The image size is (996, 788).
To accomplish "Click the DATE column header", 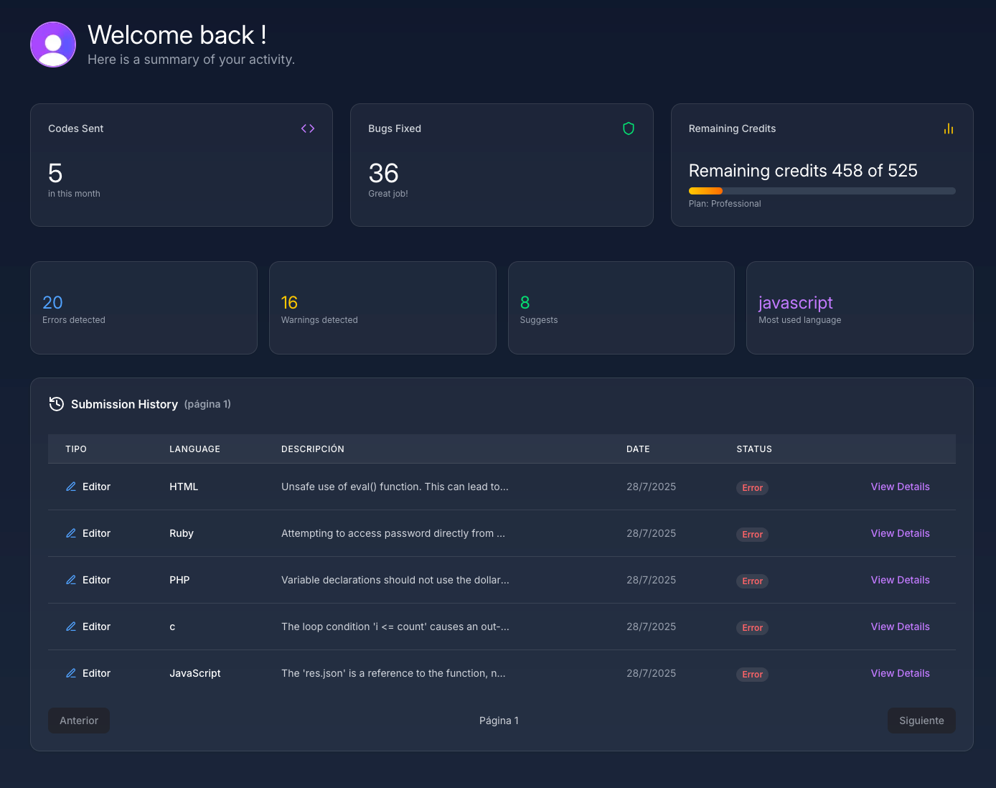I will pos(638,449).
